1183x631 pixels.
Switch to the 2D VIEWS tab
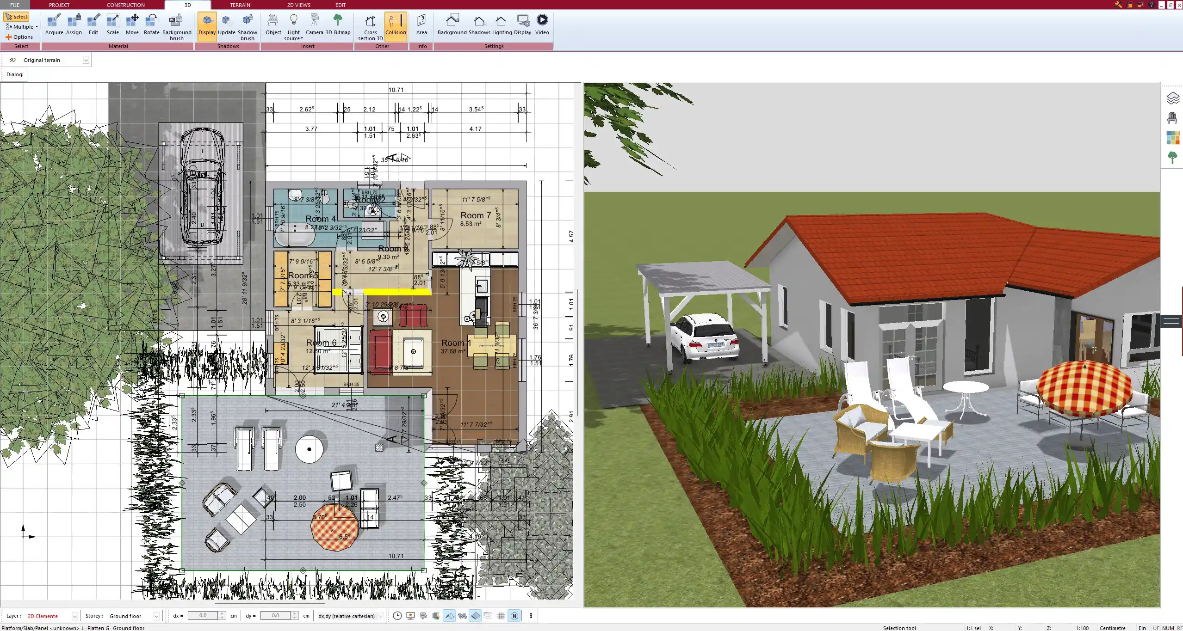click(x=299, y=5)
